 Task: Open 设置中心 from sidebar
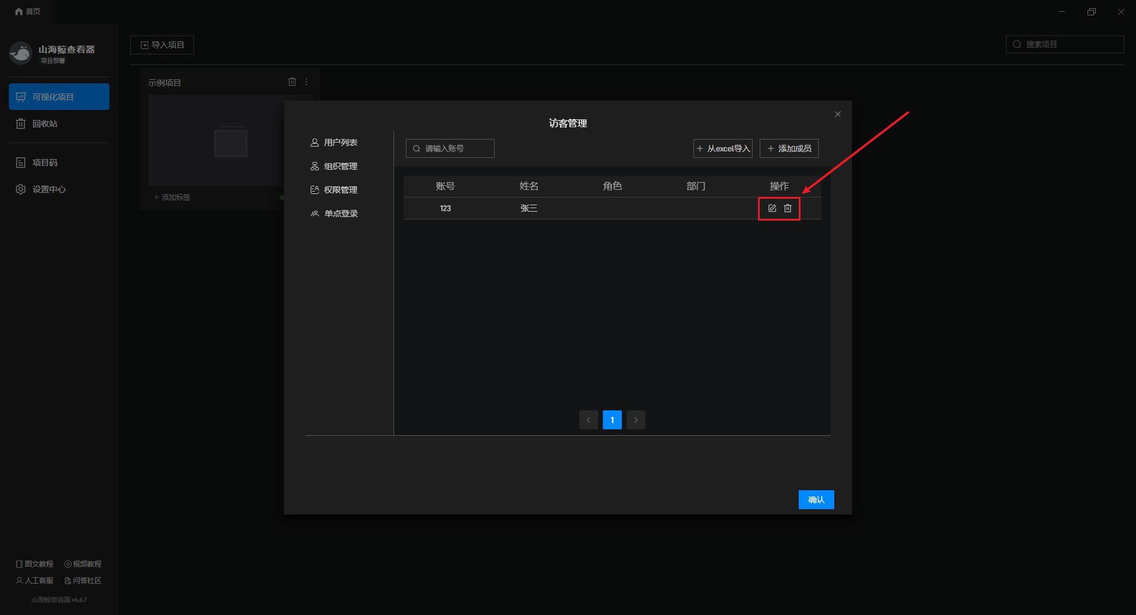49,189
